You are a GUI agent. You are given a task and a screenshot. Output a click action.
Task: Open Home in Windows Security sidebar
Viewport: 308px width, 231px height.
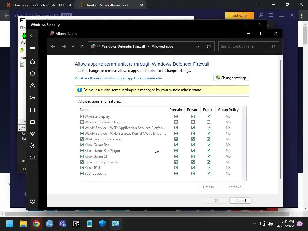pos(32,62)
